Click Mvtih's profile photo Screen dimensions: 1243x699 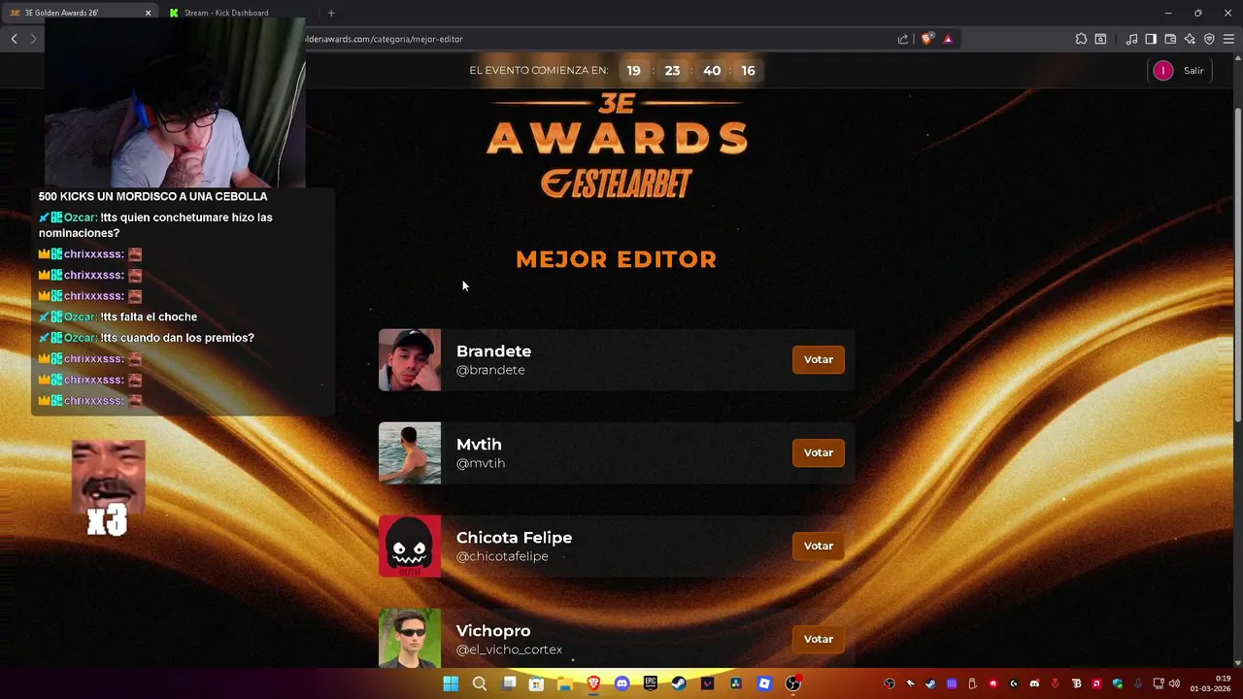click(x=410, y=453)
